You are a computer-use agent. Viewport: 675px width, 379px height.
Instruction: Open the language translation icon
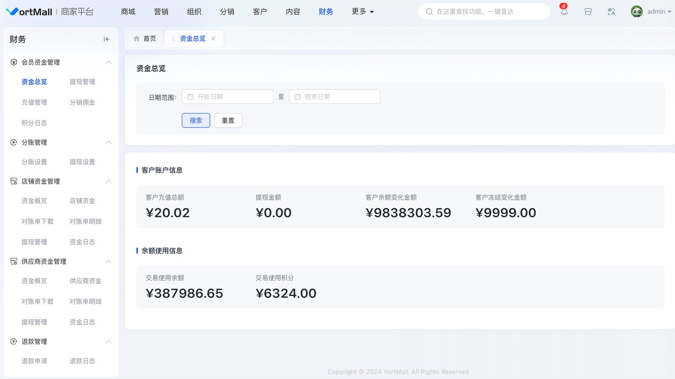(x=611, y=12)
